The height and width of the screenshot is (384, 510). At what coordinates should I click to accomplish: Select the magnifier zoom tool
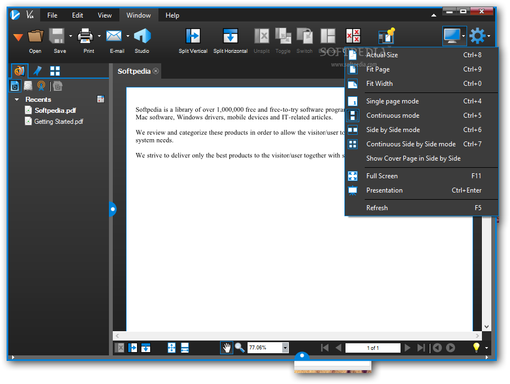tap(240, 348)
